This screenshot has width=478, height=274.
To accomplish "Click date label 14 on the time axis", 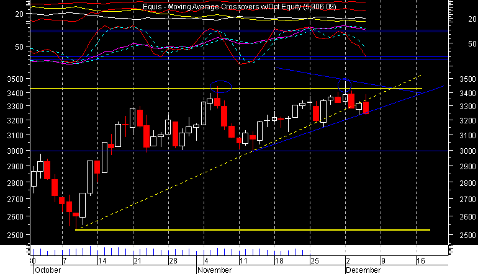I will pos(102,261).
